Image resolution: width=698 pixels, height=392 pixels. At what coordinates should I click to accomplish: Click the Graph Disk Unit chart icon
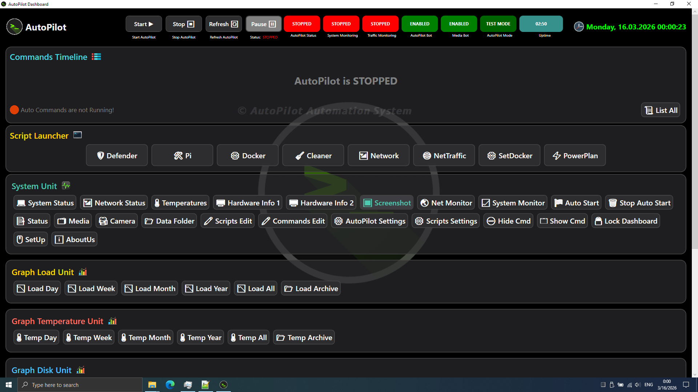(81, 370)
